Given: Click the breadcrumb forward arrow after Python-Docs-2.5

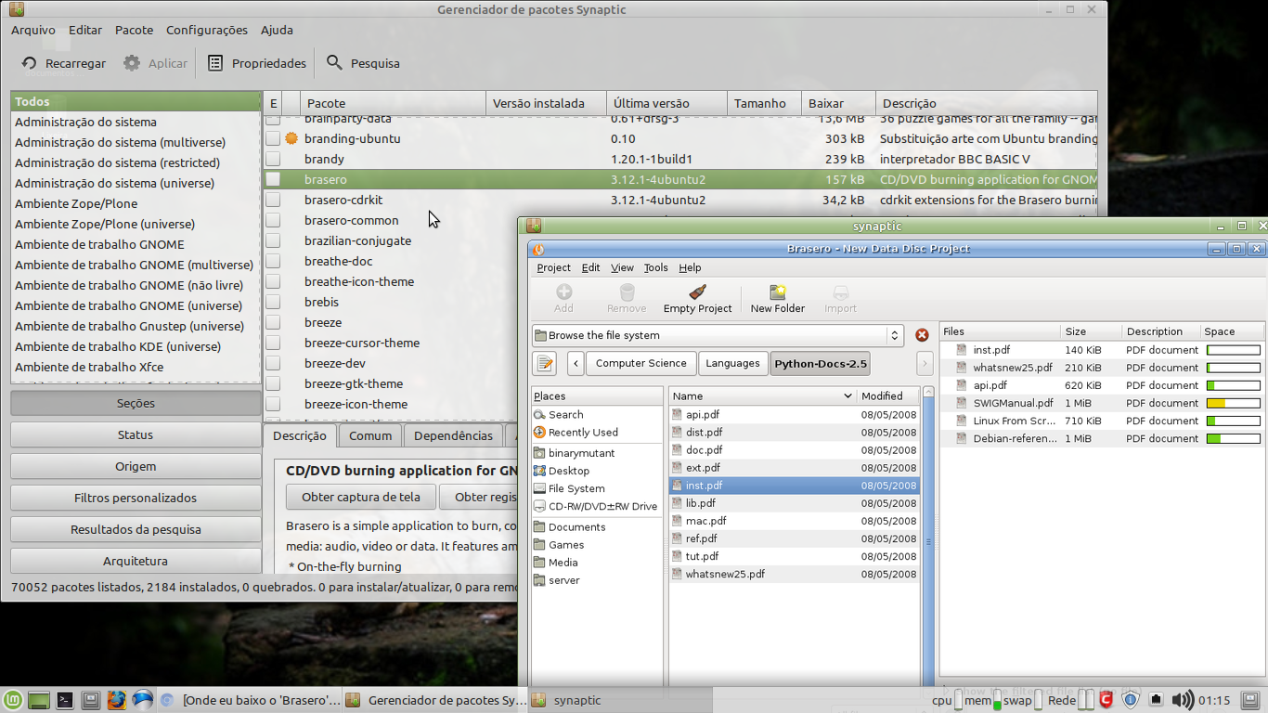Looking at the screenshot, I should click(925, 363).
